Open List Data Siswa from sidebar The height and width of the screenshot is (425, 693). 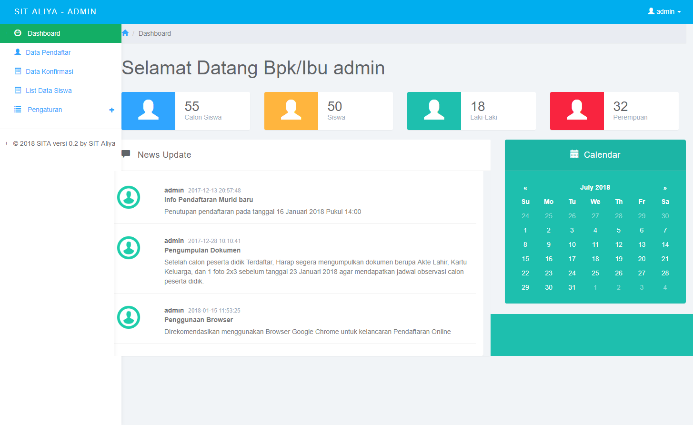pos(49,91)
